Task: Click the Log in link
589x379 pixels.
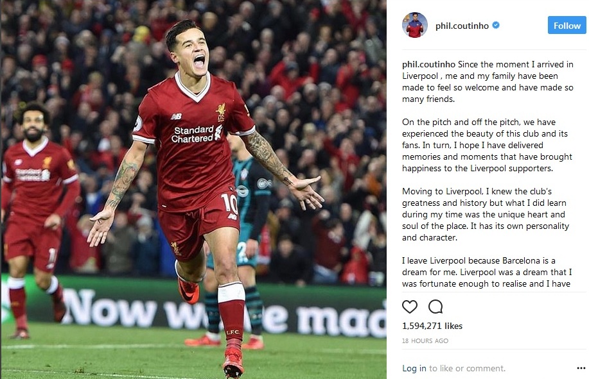Action: click(x=414, y=368)
